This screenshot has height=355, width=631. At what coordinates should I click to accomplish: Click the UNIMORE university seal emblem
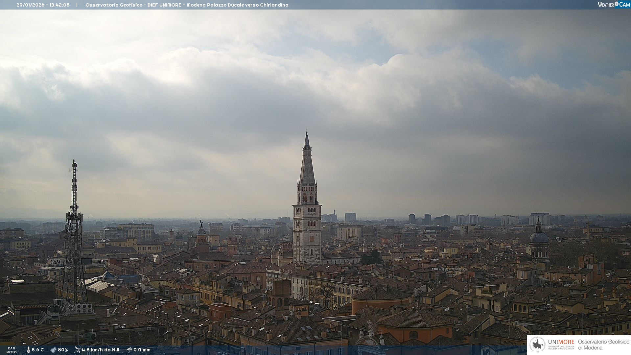click(537, 345)
